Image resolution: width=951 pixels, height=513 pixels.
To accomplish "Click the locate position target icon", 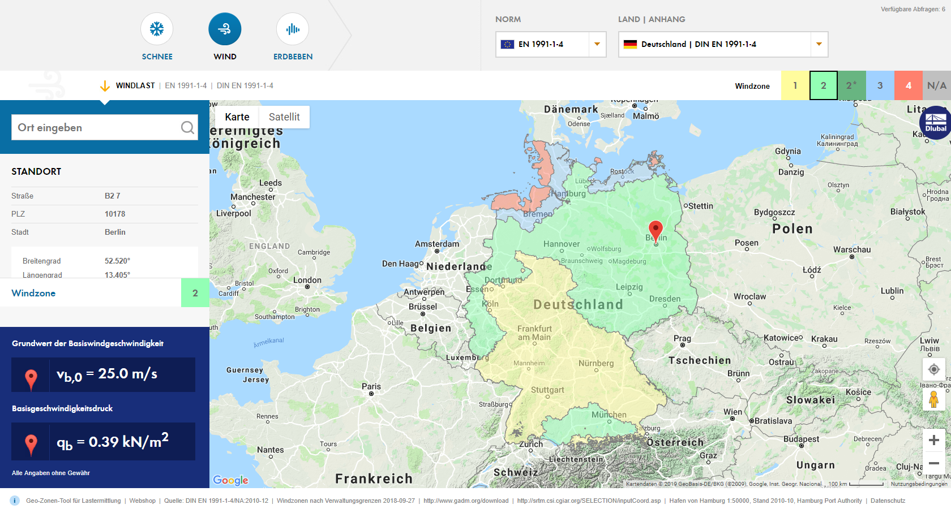I will [935, 370].
